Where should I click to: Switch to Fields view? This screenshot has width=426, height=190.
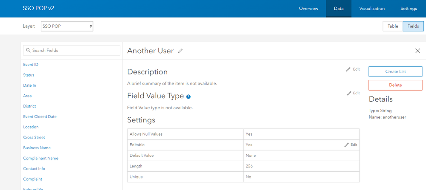413,26
